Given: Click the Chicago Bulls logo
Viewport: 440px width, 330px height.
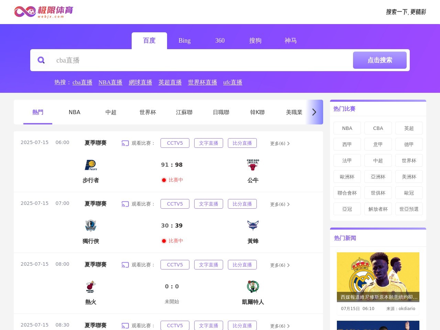Looking at the screenshot, I should (x=253, y=165).
